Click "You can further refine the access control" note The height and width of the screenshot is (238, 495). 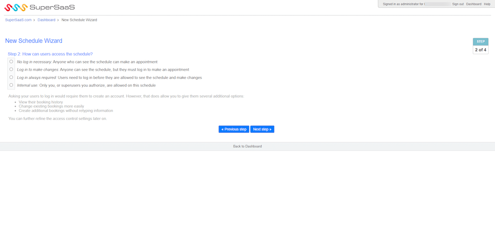[58, 119]
